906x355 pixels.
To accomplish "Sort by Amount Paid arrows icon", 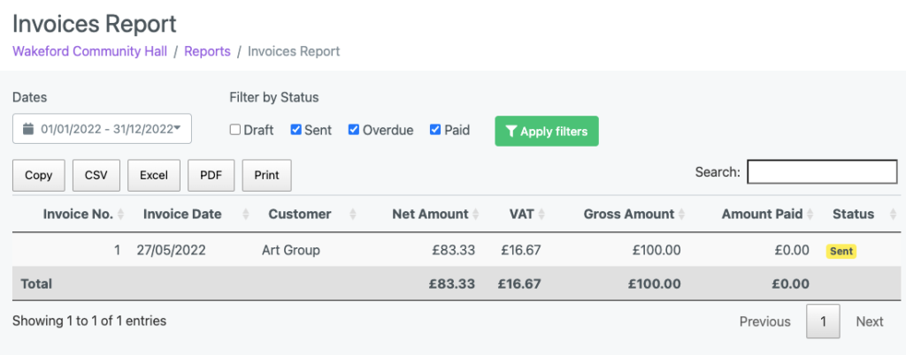I will [x=810, y=215].
